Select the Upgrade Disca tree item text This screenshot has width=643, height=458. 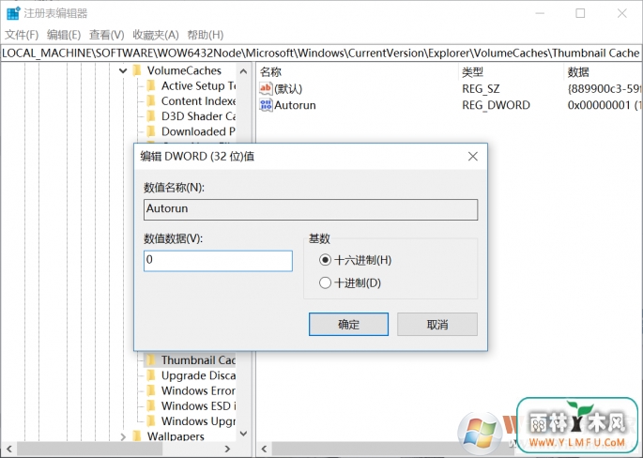point(198,375)
